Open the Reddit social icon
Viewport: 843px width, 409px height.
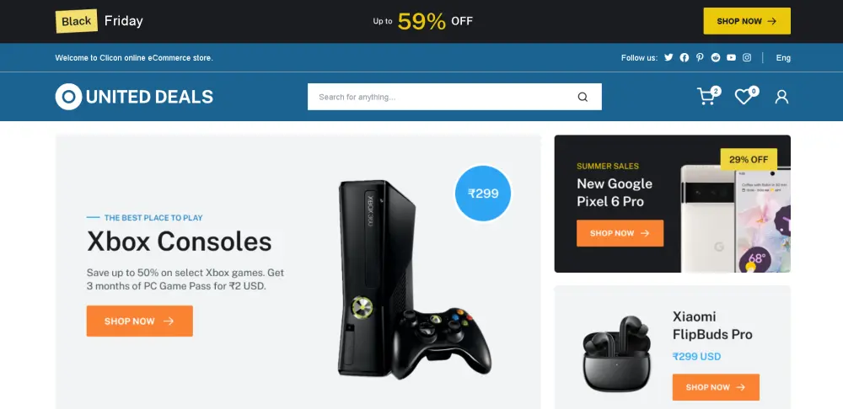point(715,57)
